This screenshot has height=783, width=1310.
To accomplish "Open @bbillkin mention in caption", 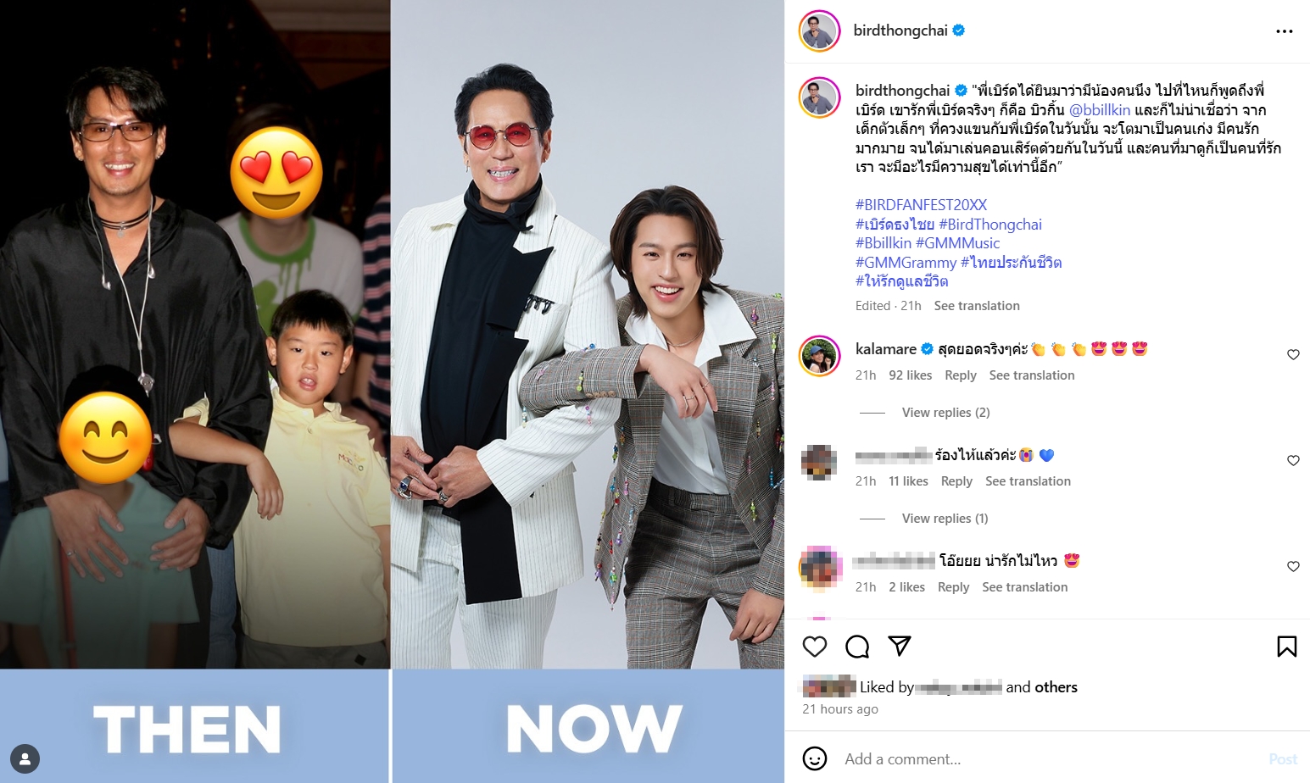I will [x=1100, y=110].
